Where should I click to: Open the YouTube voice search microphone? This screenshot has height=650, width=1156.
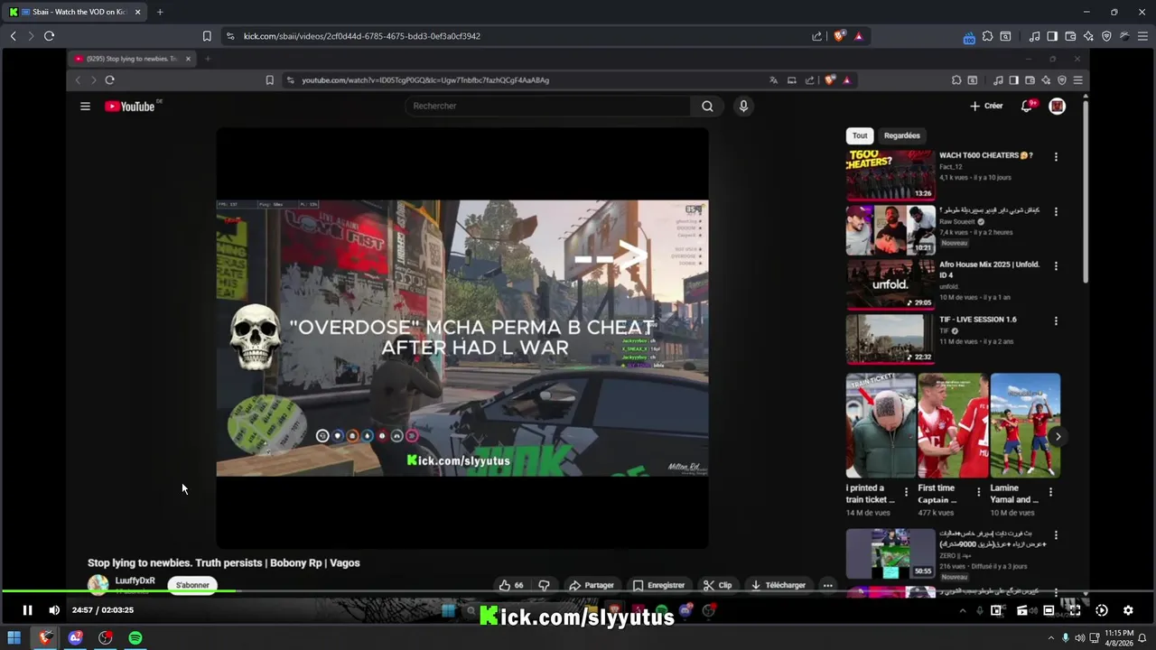pyautogui.click(x=743, y=106)
